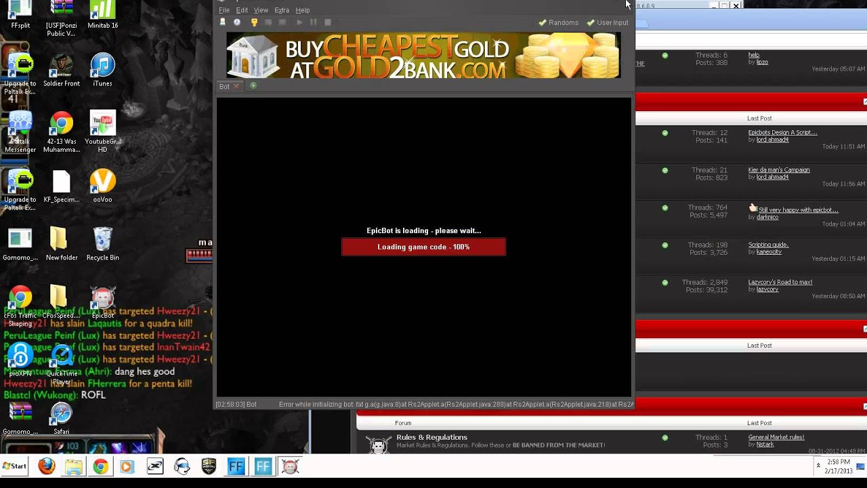Viewport: 867px width, 488px height.
Task: Close the Bot tab
Action: click(x=236, y=86)
